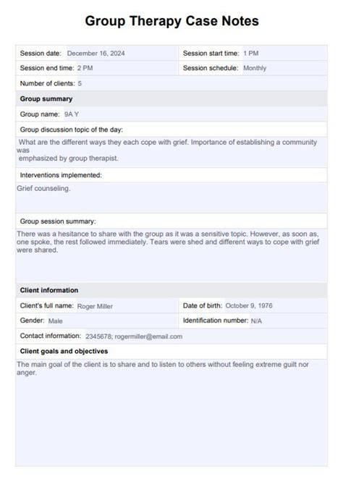This screenshot has height=492, width=343.
Task: Select the Client's full name field
Action: point(127,305)
